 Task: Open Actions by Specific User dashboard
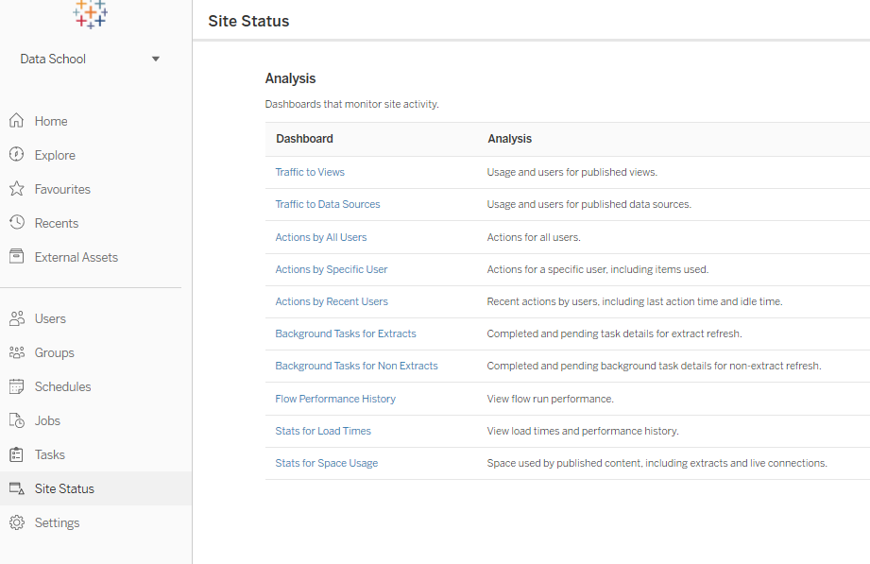332,269
